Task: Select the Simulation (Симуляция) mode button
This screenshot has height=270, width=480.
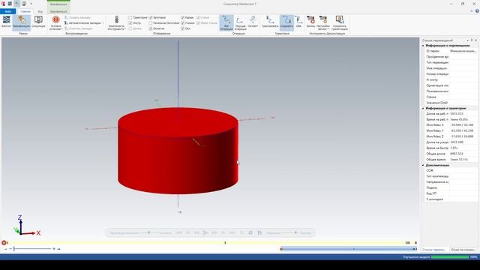Action: [38, 22]
